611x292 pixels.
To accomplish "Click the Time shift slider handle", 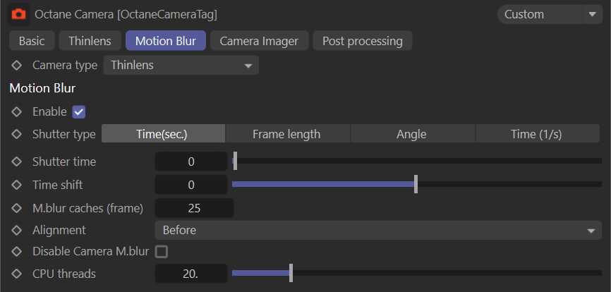I will click(x=416, y=185).
